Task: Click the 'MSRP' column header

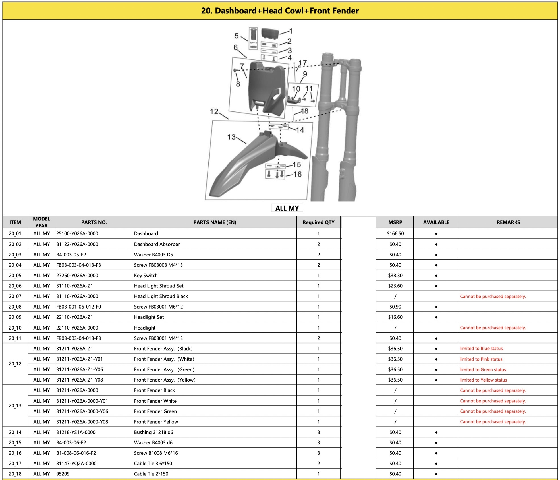Action: coord(395,222)
